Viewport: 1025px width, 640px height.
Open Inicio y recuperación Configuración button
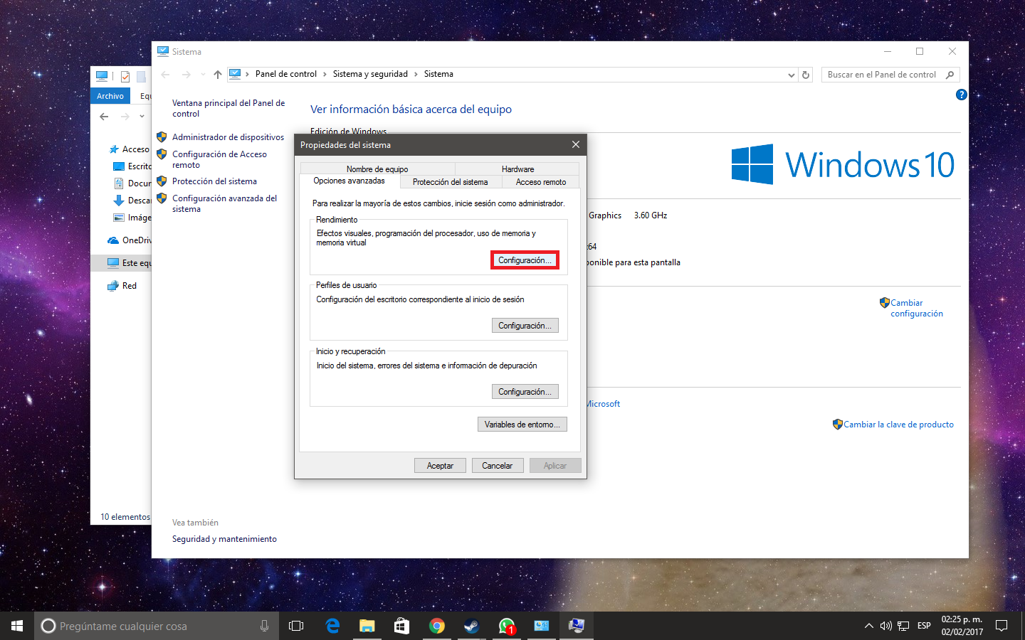click(525, 392)
